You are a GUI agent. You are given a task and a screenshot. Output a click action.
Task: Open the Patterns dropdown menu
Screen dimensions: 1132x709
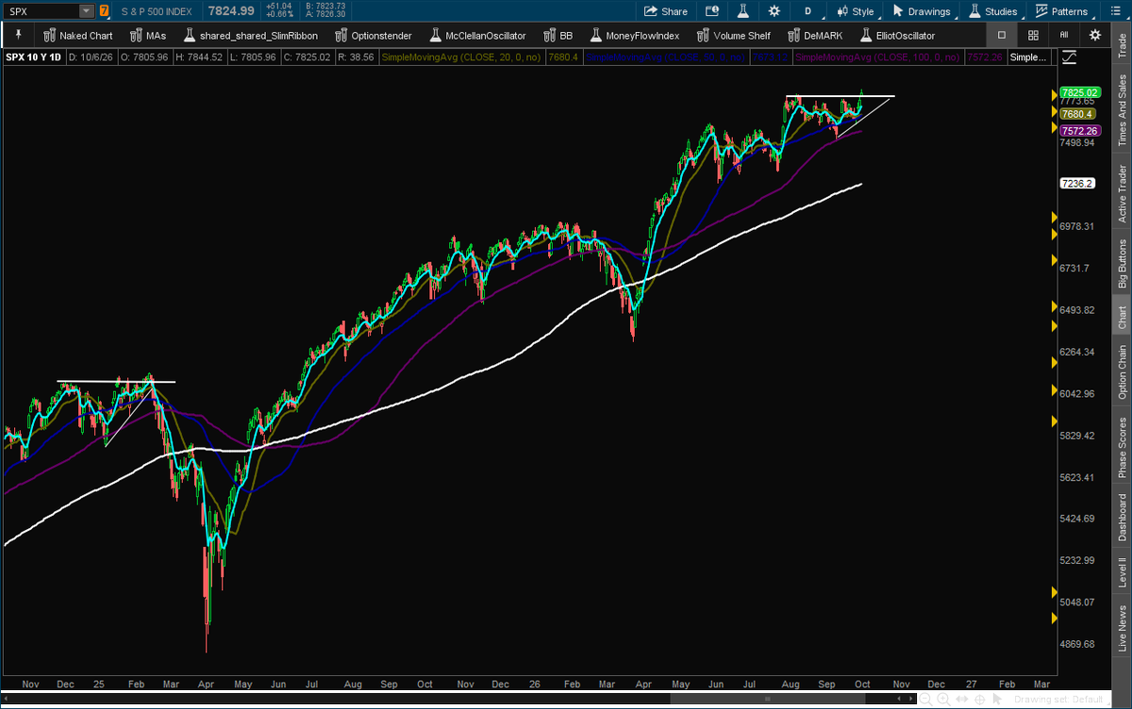[x=1061, y=11]
